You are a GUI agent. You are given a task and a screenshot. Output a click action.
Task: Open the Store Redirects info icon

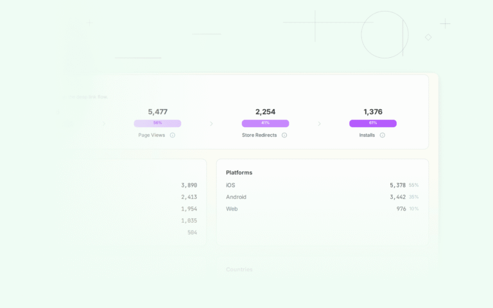point(284,135)
